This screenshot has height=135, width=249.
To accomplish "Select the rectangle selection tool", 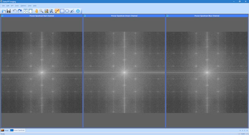I will (x=62, y=11).
